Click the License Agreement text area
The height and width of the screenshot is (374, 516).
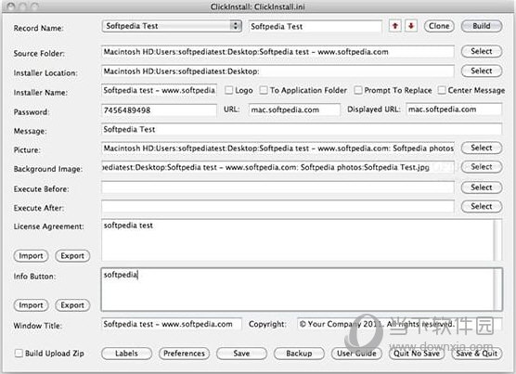click(x=298, y=239)
